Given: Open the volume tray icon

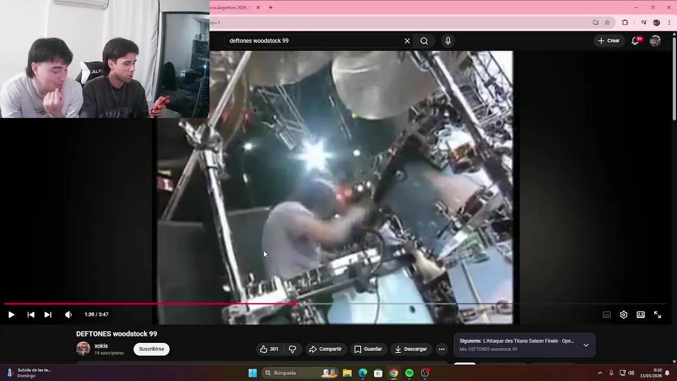Looking at the screenshot, I should 631,373.
